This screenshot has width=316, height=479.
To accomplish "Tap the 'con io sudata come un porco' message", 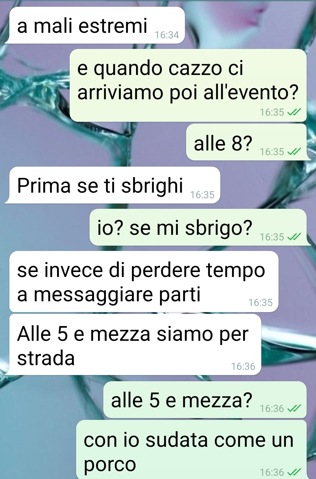I will 191,450.
